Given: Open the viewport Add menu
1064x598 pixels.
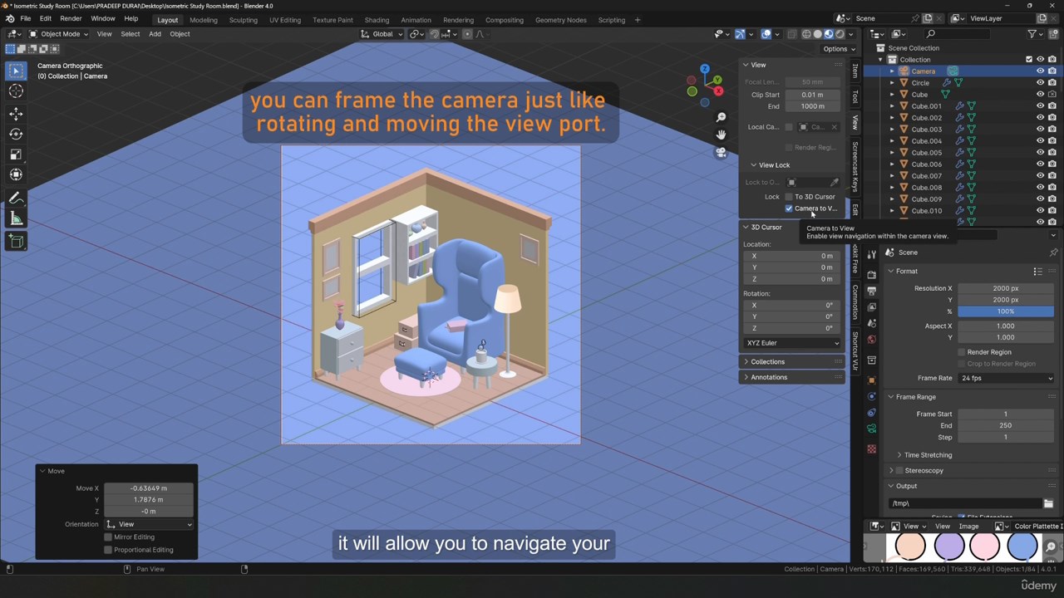Looking at the screenshot, I should [155, 34].
